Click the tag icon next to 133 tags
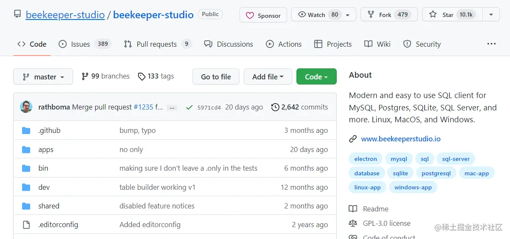The image size is (510, 239). 142,76
